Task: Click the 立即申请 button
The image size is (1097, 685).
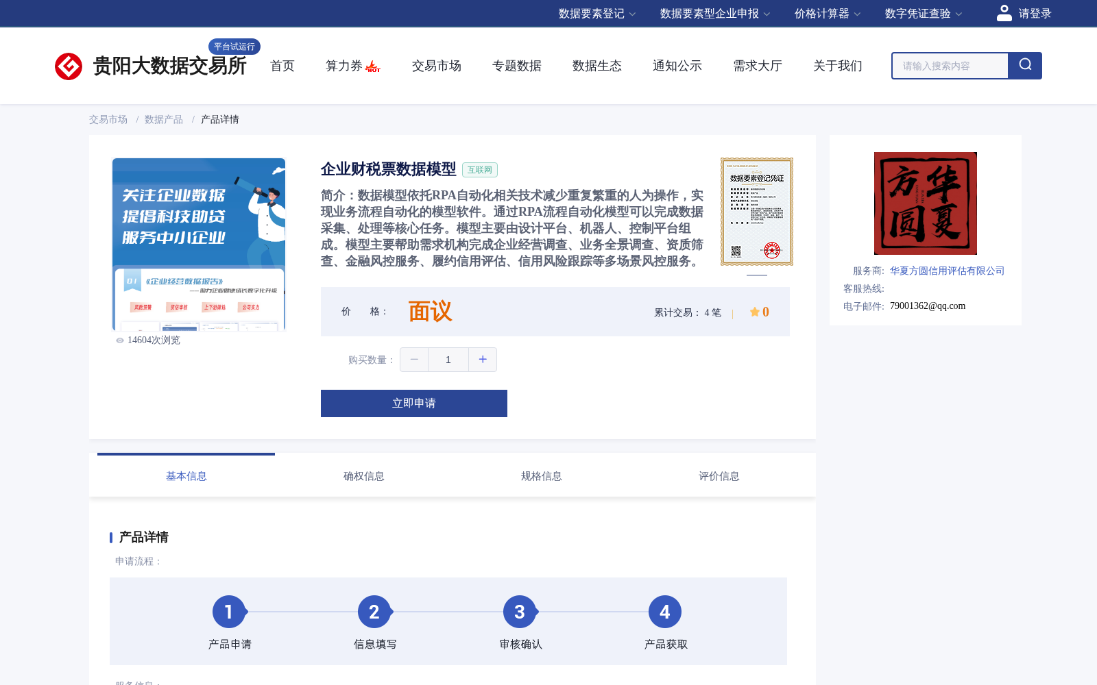Action: pyautogui.click(x=414, y=403)
